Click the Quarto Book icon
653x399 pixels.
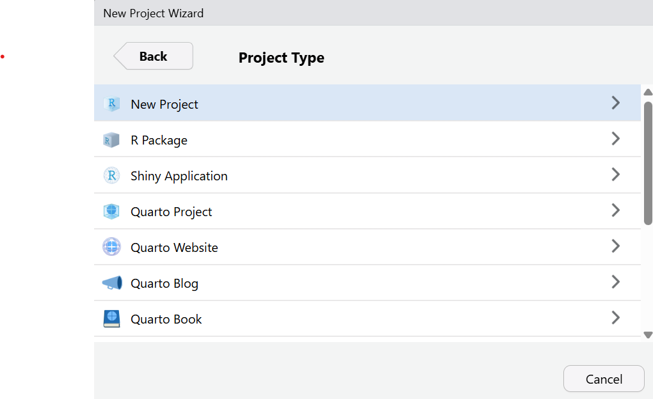pos(111,318)
